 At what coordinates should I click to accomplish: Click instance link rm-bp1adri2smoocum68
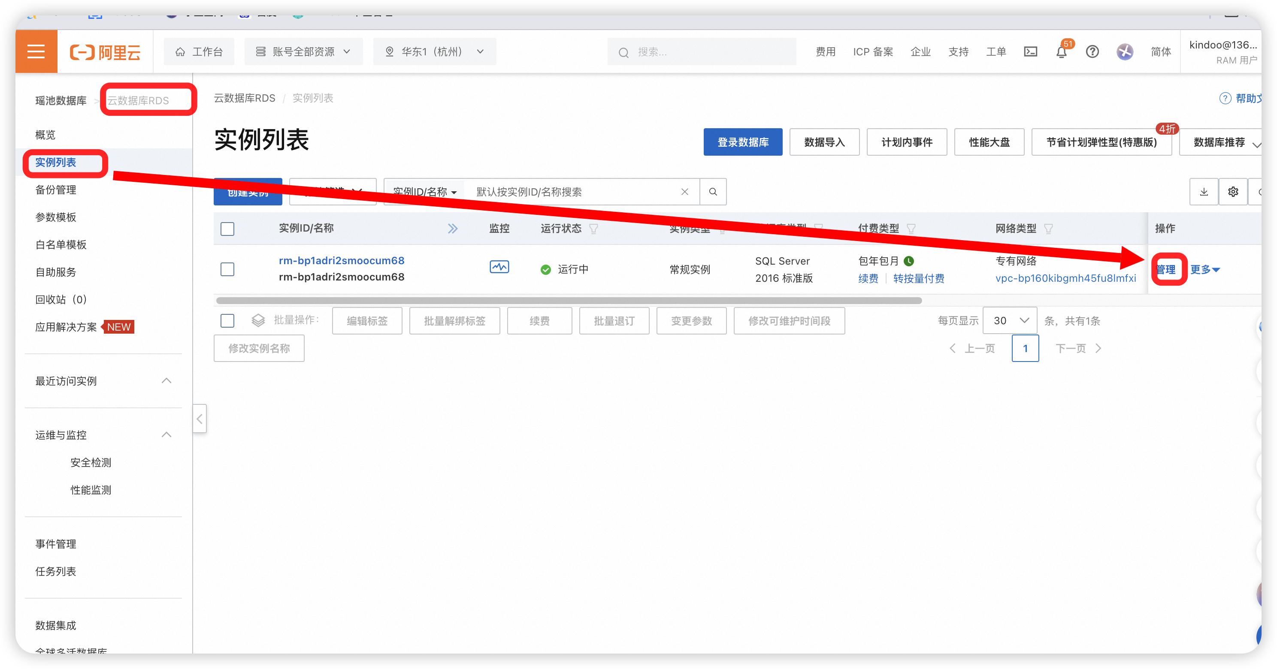(341, 260)
